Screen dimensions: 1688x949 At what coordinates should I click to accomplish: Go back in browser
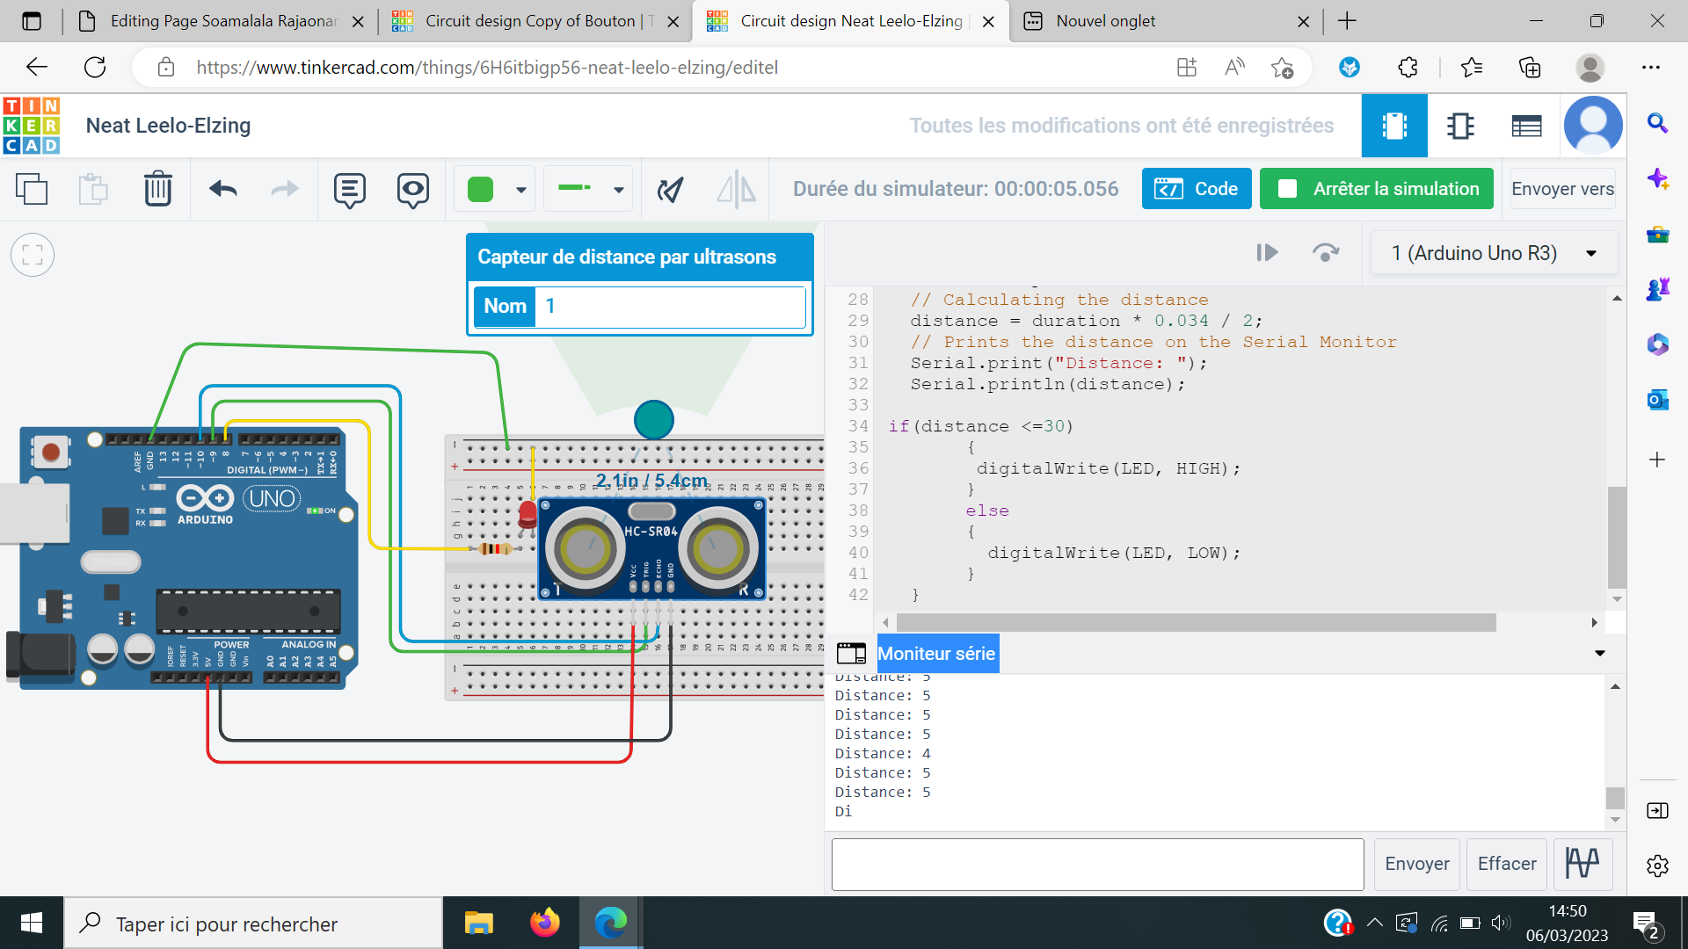pyautogui.click(x=36, y=67)
